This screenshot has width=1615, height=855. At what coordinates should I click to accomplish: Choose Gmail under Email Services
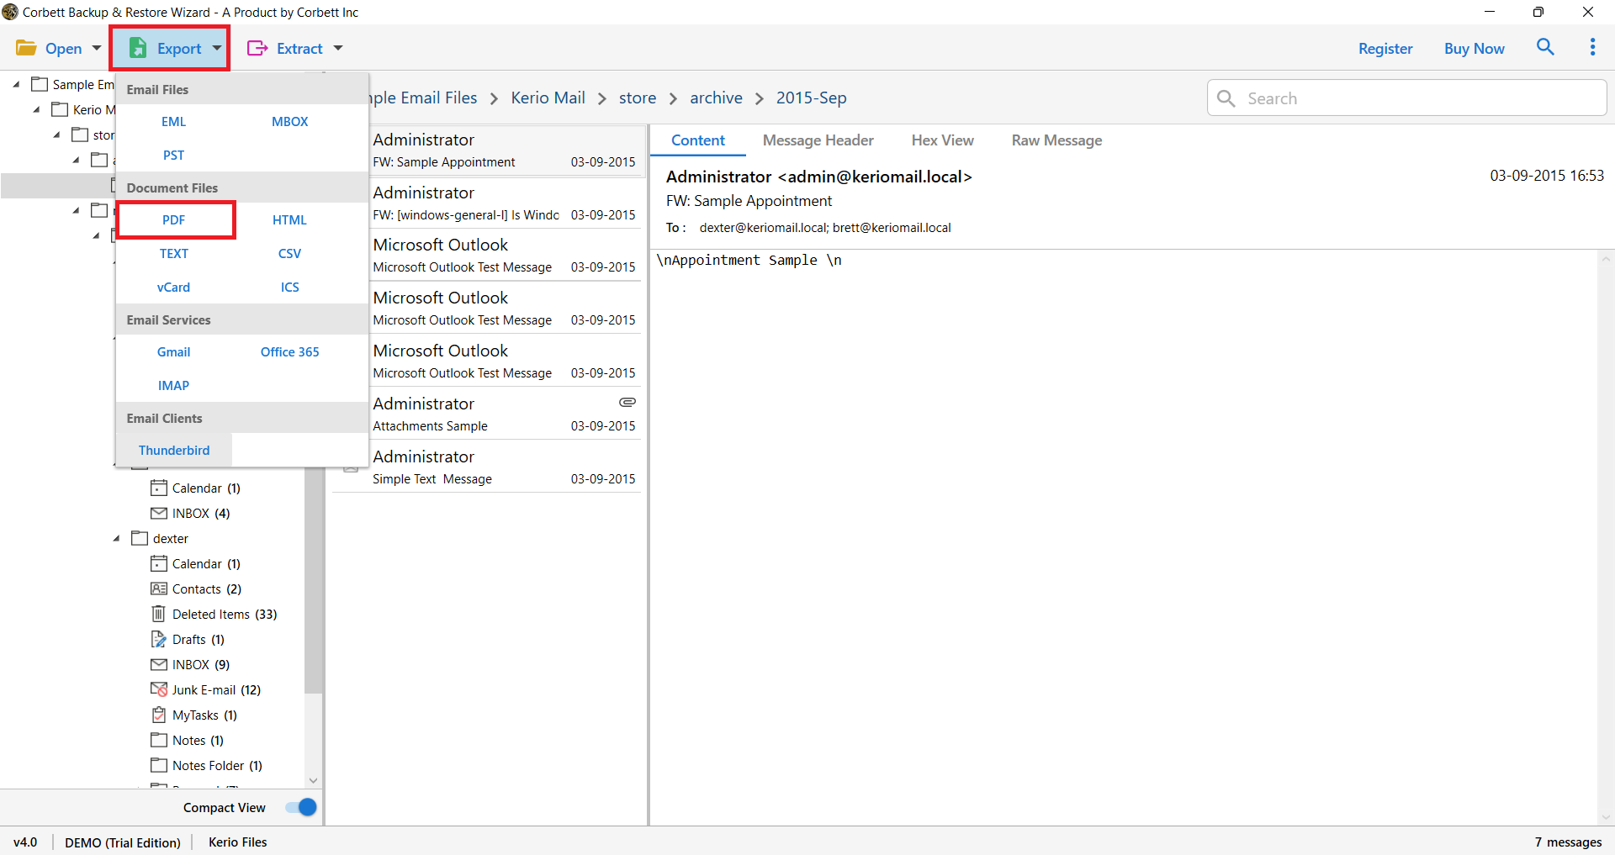tap(174, 351)
